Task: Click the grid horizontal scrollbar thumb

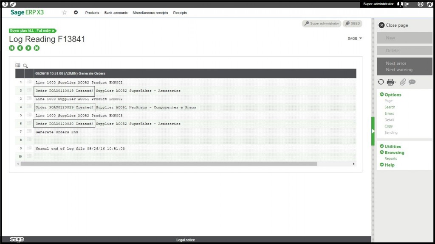Action: click(169, 164)
